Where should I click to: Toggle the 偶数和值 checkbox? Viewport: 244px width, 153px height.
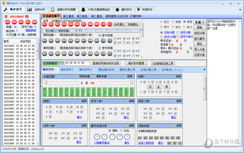[x=94, y=76]
